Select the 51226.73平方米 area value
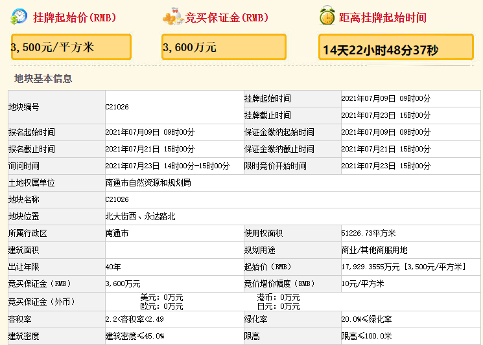483x345 pixels. click(x=368, y=234)
